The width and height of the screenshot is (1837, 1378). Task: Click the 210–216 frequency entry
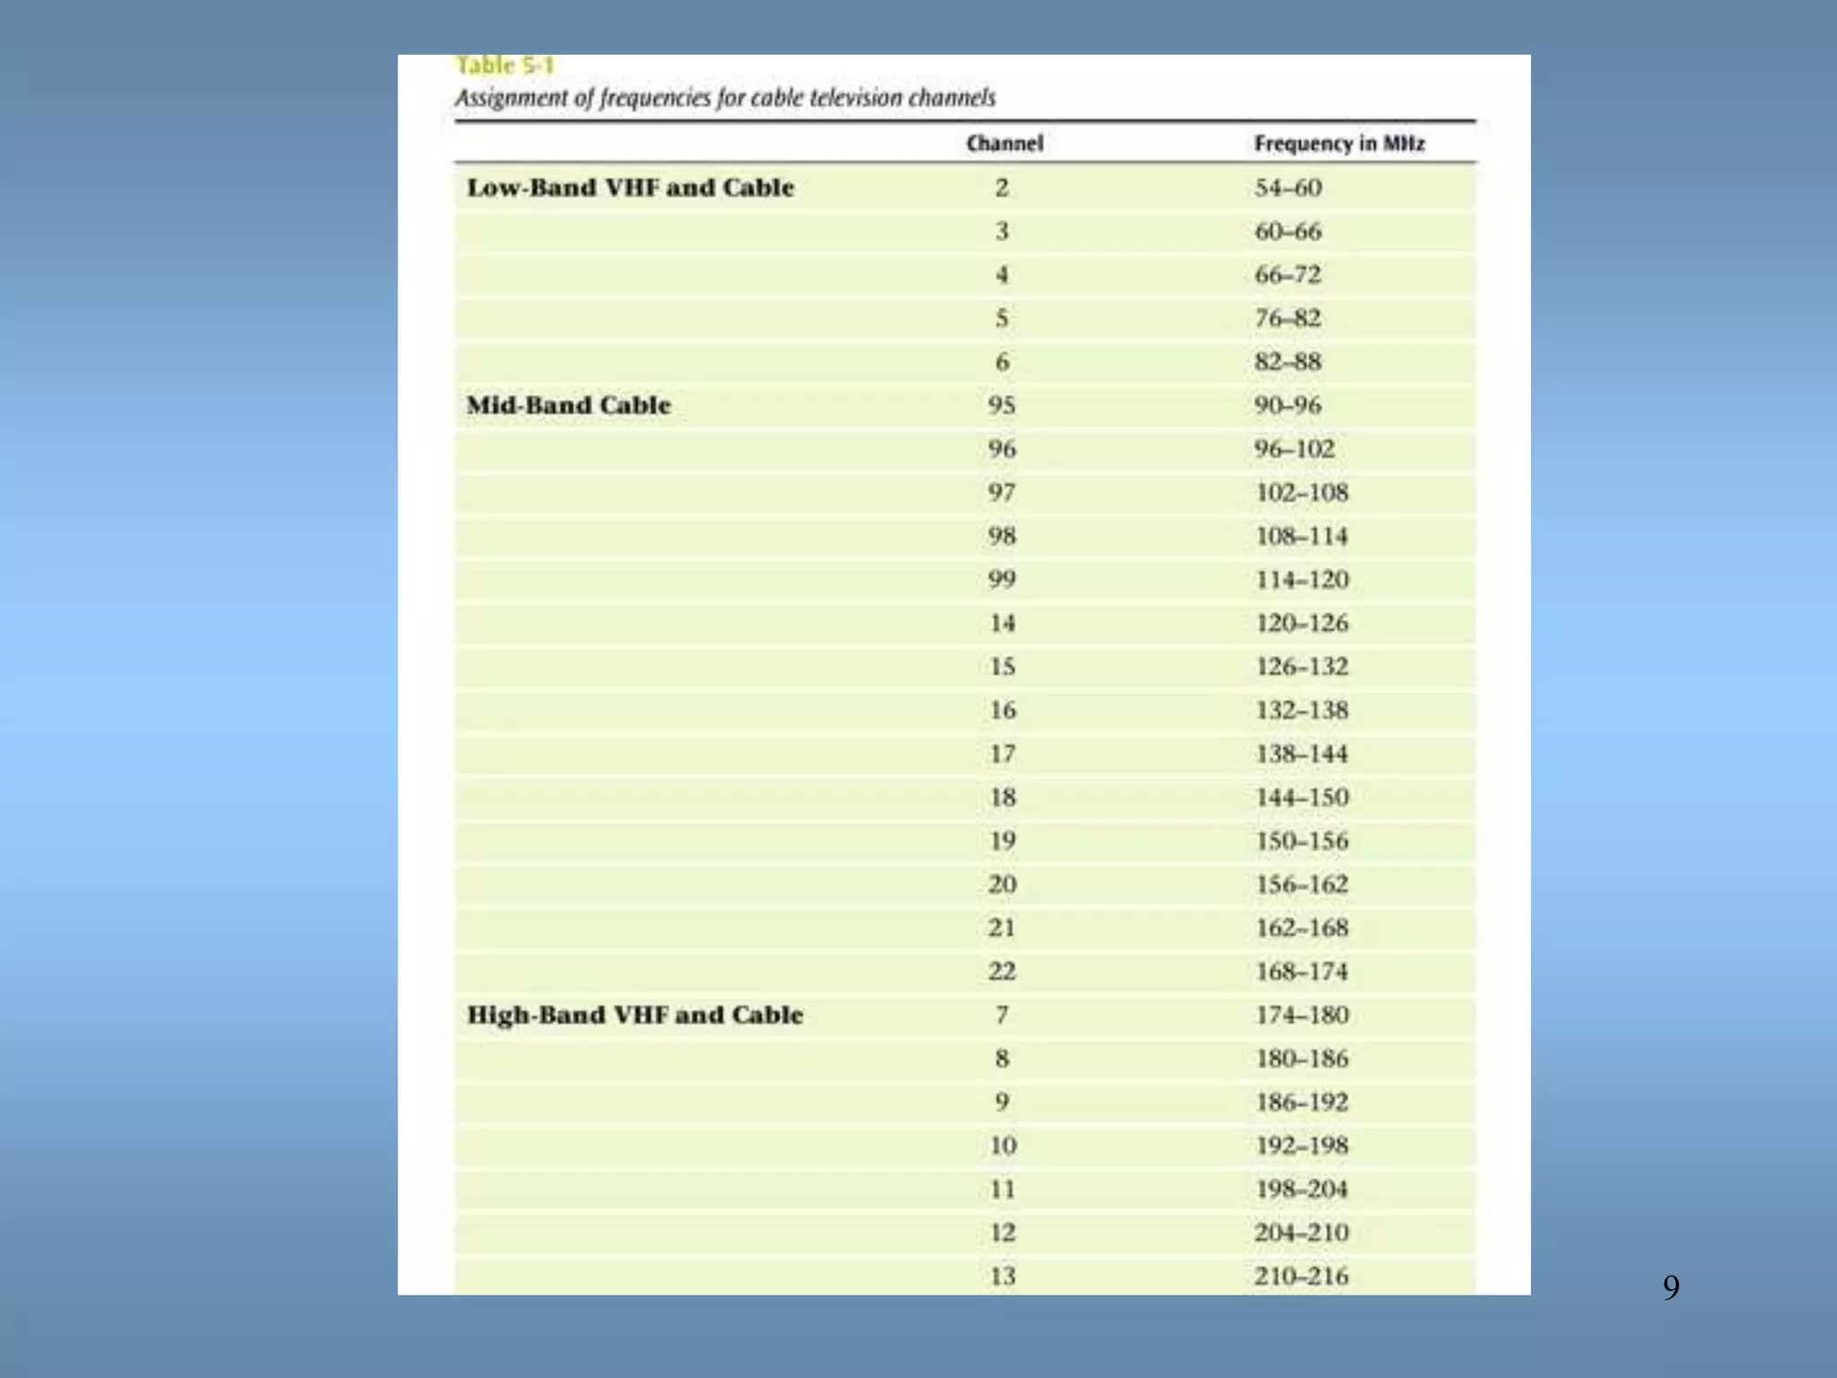tap(1302, 1276)
